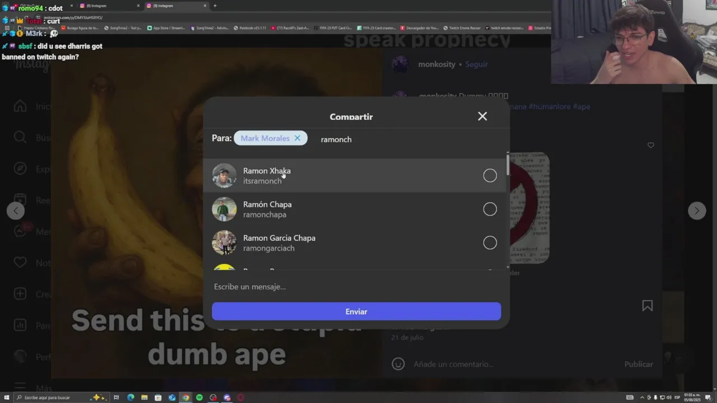Go to previous post with left arrow
Image resolution: width=717 pixels, height=403 pixels.
coord(16,210)
